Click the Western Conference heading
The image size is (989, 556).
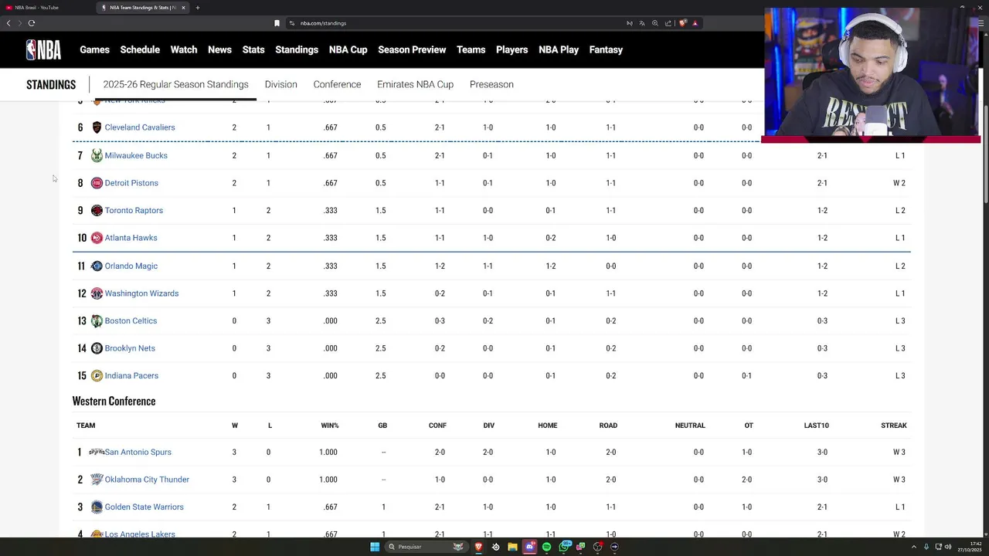pyautogui.click(x=114, y=401)
